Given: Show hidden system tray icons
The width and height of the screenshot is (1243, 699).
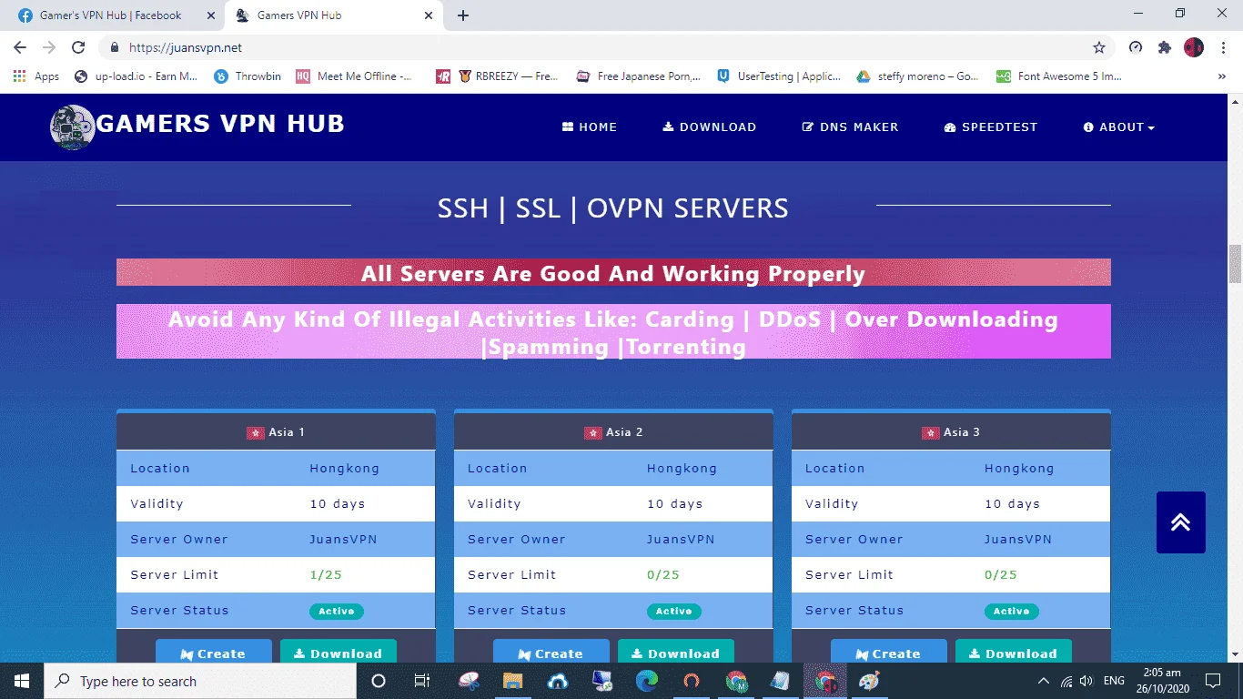Looking at the screenshot, I should 1043,681.
